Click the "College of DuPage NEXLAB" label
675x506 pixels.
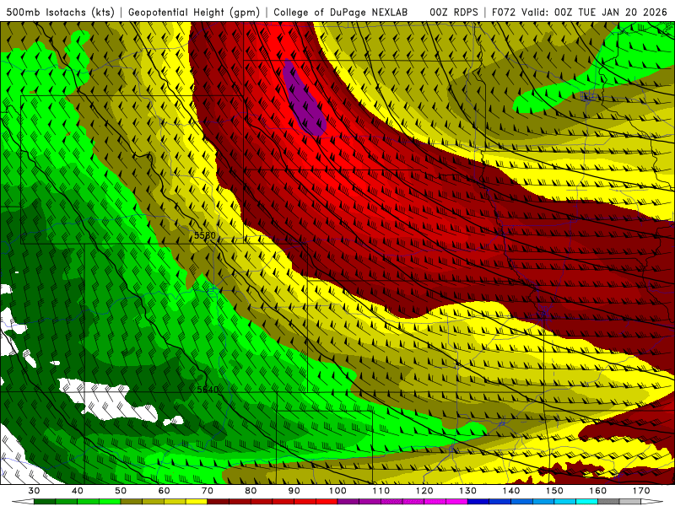click(x=340, y=12)
